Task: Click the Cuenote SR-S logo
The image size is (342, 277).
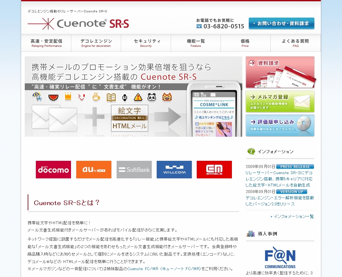Action: [x=78, y=23]
